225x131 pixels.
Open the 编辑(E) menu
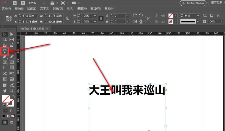pyautogui.click(x=19, y=9)
